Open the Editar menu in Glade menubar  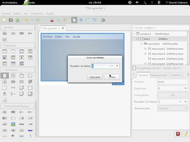pos(17,14)
